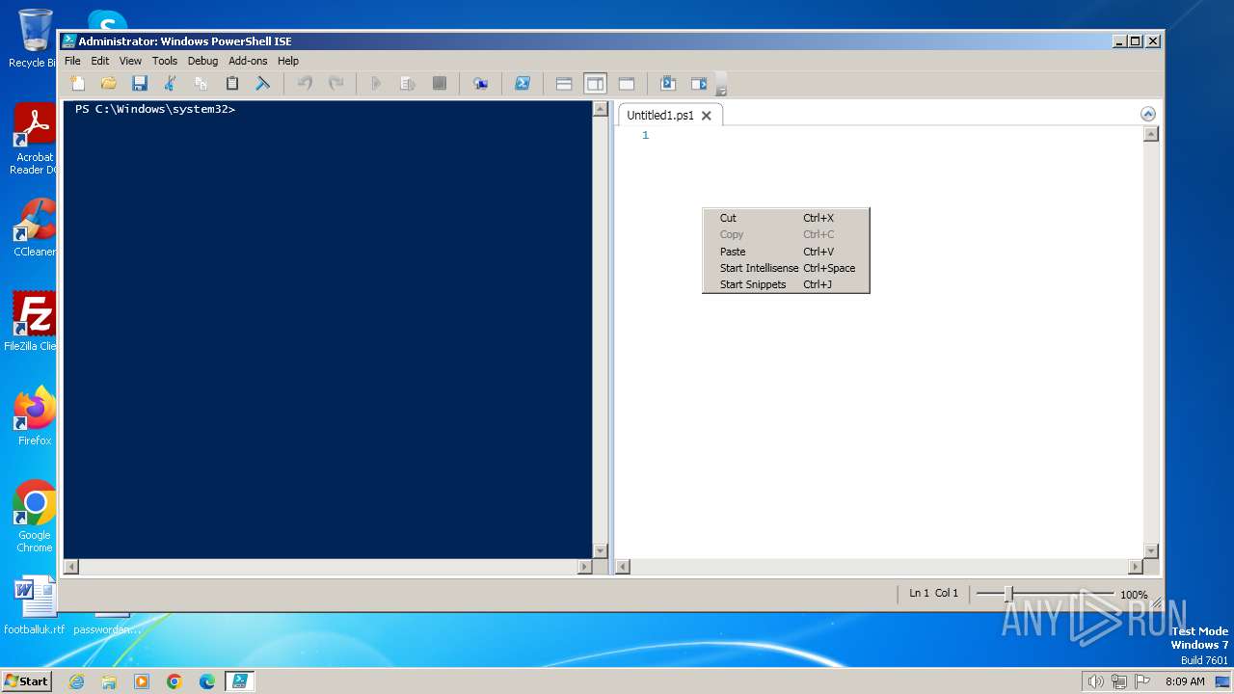The image size is (1234, 694).
Task: Open Windows Media Player from taskbar
Action: click(x=142, y=681)
